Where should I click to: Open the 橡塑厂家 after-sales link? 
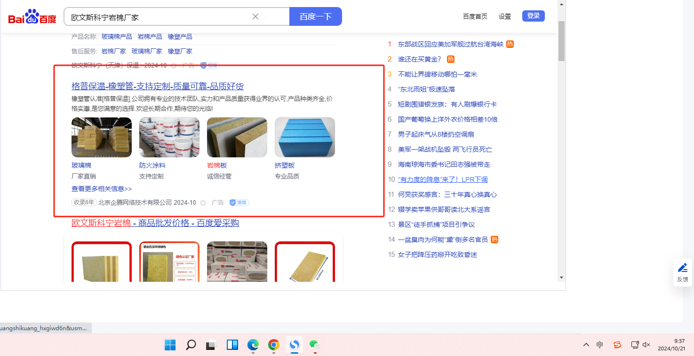pos(180,51)
